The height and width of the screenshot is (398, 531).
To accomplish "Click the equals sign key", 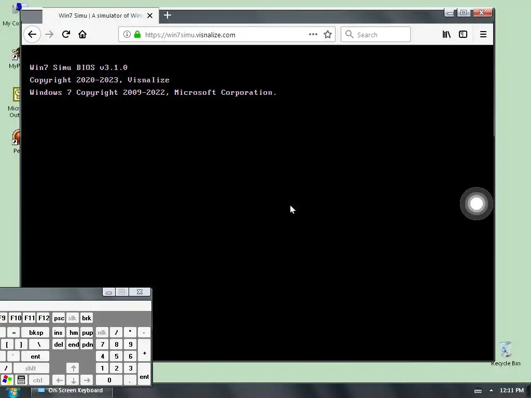I will click(14, 332).
